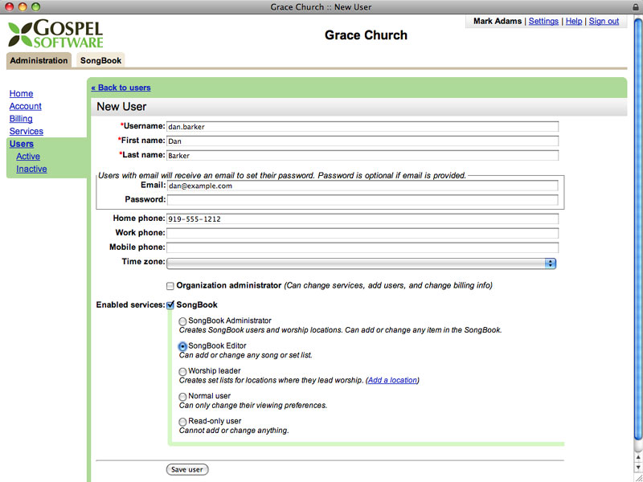Go to Home in sidebar
The height and width of the screenshot is (482, 643).
(x=22, y=93)
